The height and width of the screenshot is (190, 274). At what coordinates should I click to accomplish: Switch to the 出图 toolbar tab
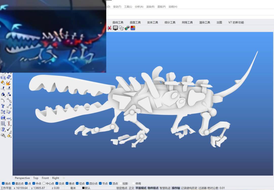pyautogui.click(x=219, y=22)
